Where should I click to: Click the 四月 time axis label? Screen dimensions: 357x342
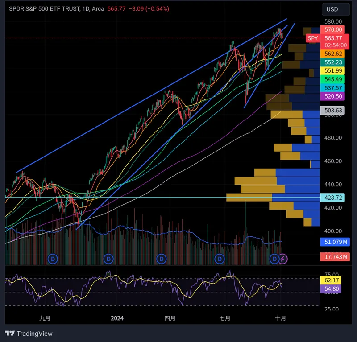[x=170, y=318]
